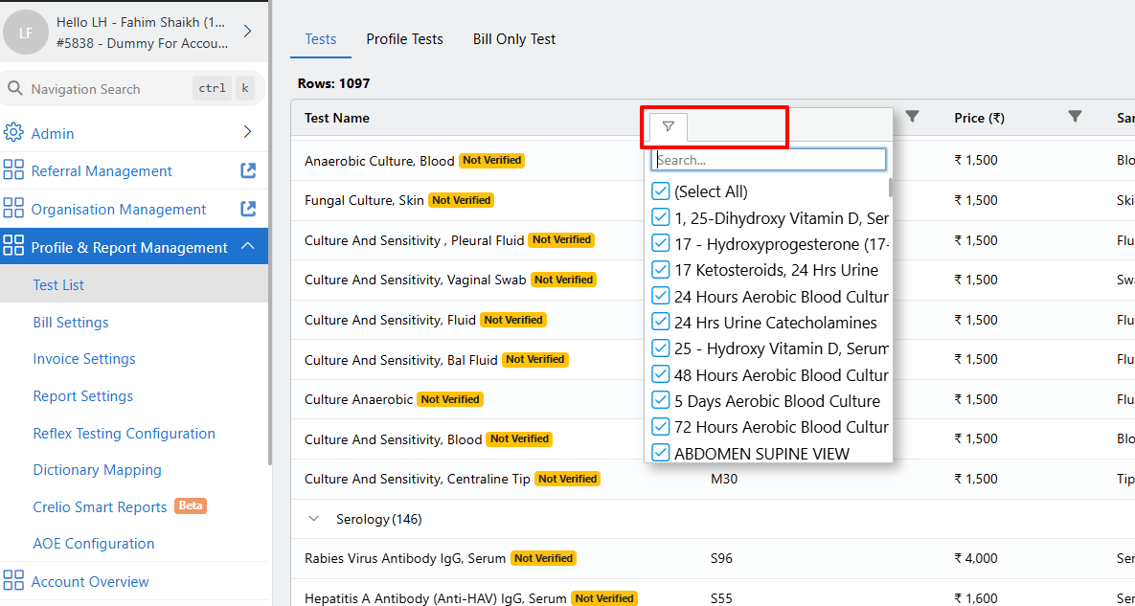Viewport: 1135px width, 606px height.
Task: Click the Account Overview grid icon
Action: 13,581
